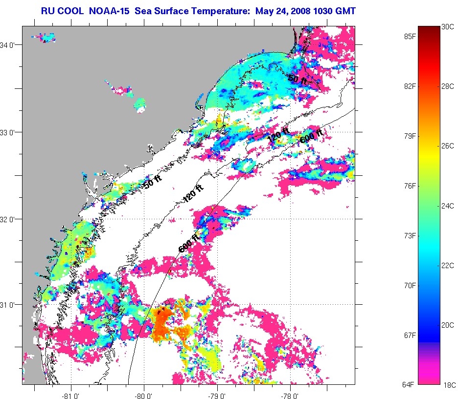Click the 34 0' latitude axis label
The height and width of the screenshot is (399, 458).
pyautogui.click(x=12, y=45)
